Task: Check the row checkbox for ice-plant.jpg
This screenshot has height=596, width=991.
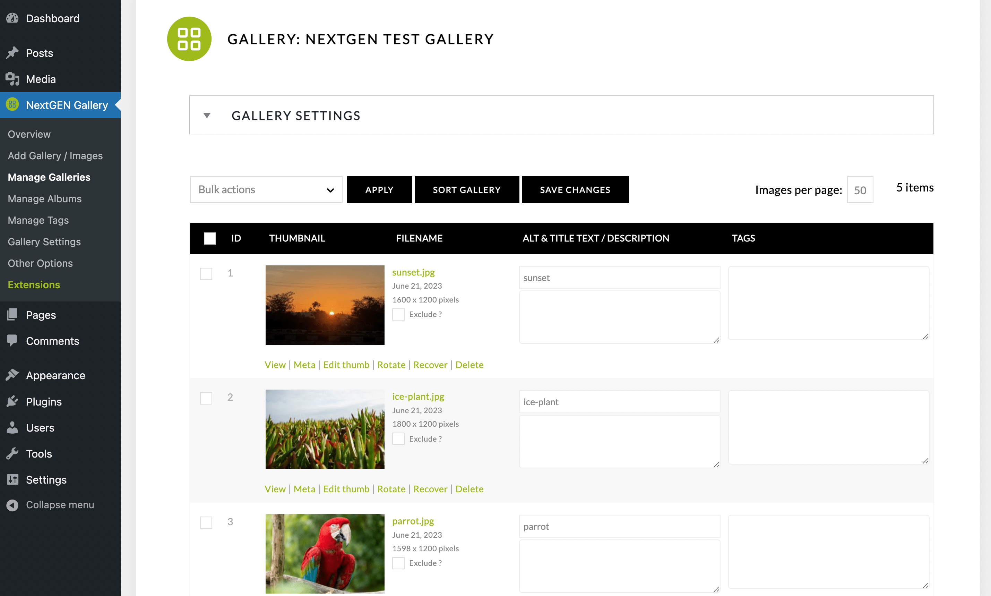Action: (206, 398)
